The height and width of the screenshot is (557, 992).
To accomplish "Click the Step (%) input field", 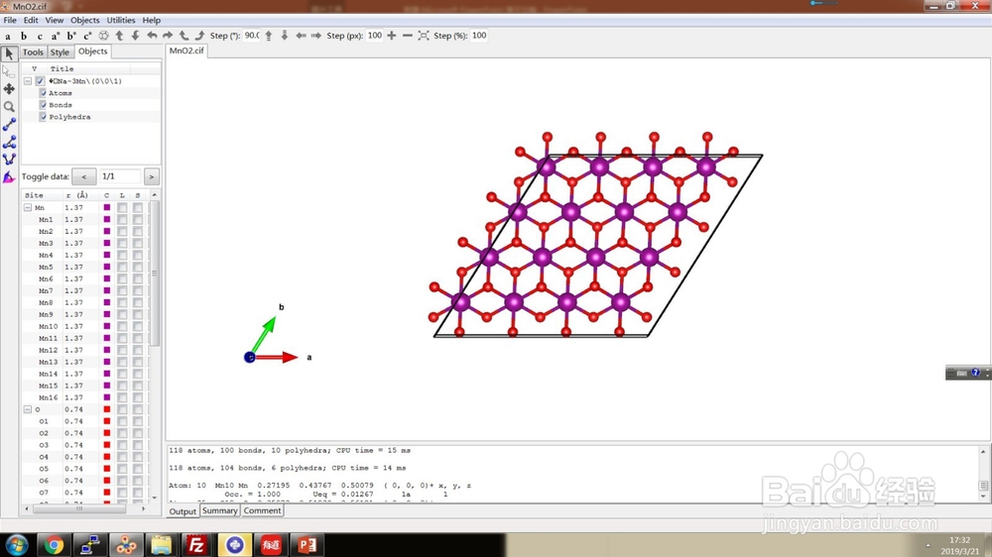I will 479,36.
